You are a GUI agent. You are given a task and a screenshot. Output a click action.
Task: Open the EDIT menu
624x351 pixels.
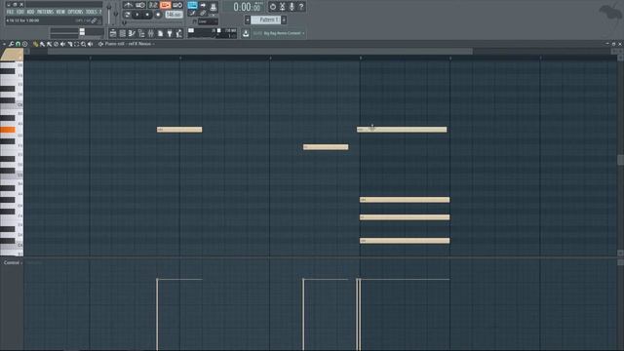coord(20,12)
